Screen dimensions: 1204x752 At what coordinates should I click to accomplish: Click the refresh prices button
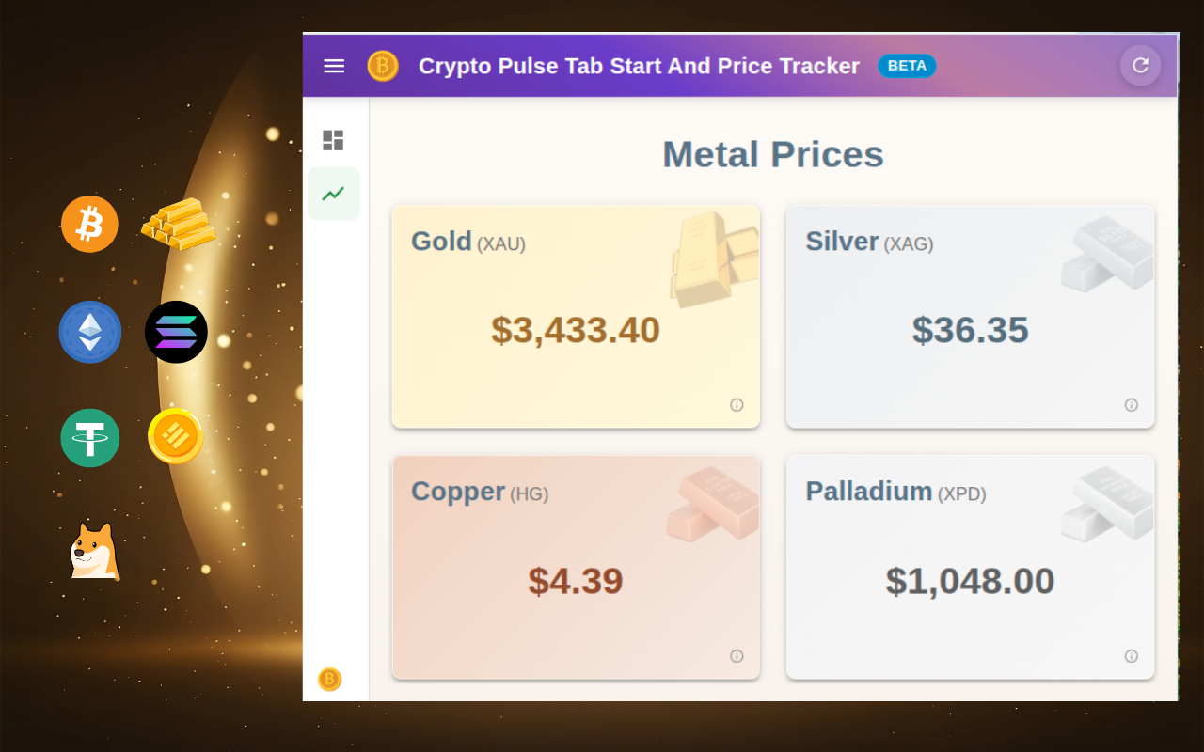(1140, 66)
